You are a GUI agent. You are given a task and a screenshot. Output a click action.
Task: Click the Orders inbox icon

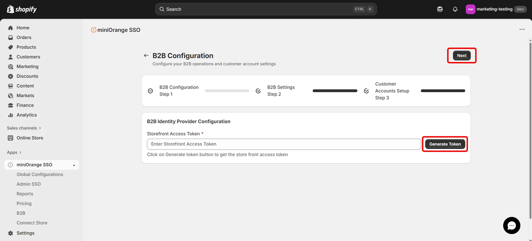point(11,37)
